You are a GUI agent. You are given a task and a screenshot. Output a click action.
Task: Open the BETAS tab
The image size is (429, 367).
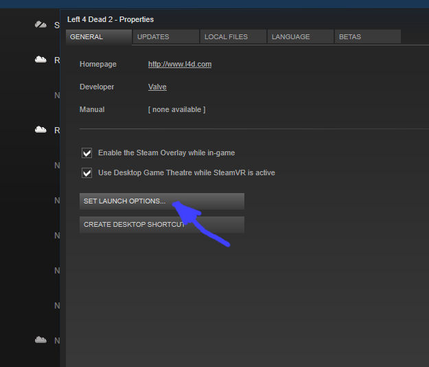coord(368,36)
